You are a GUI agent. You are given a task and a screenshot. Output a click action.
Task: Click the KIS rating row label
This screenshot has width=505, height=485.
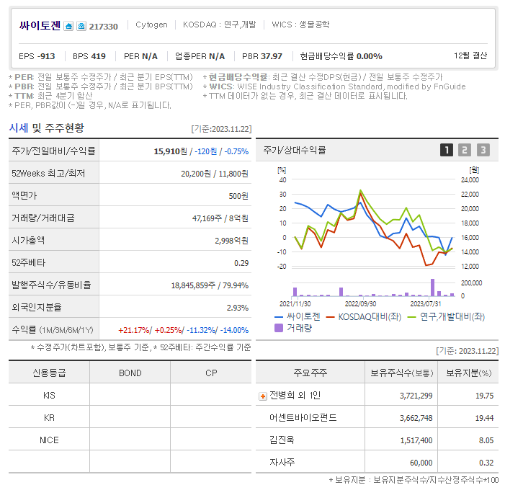coord(49,396)
